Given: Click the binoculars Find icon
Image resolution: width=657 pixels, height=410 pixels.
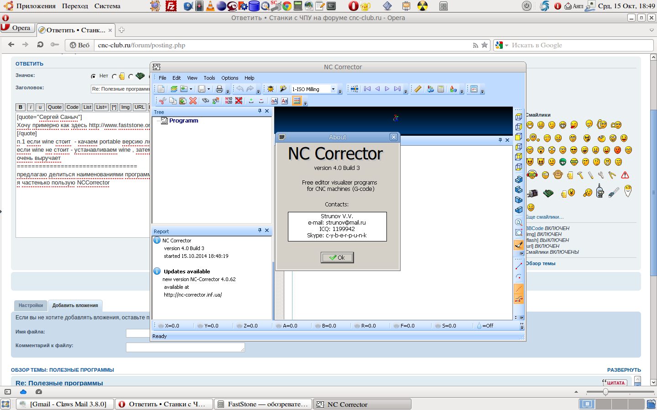Looking at the screenshot, I should (x=205, y=101).
